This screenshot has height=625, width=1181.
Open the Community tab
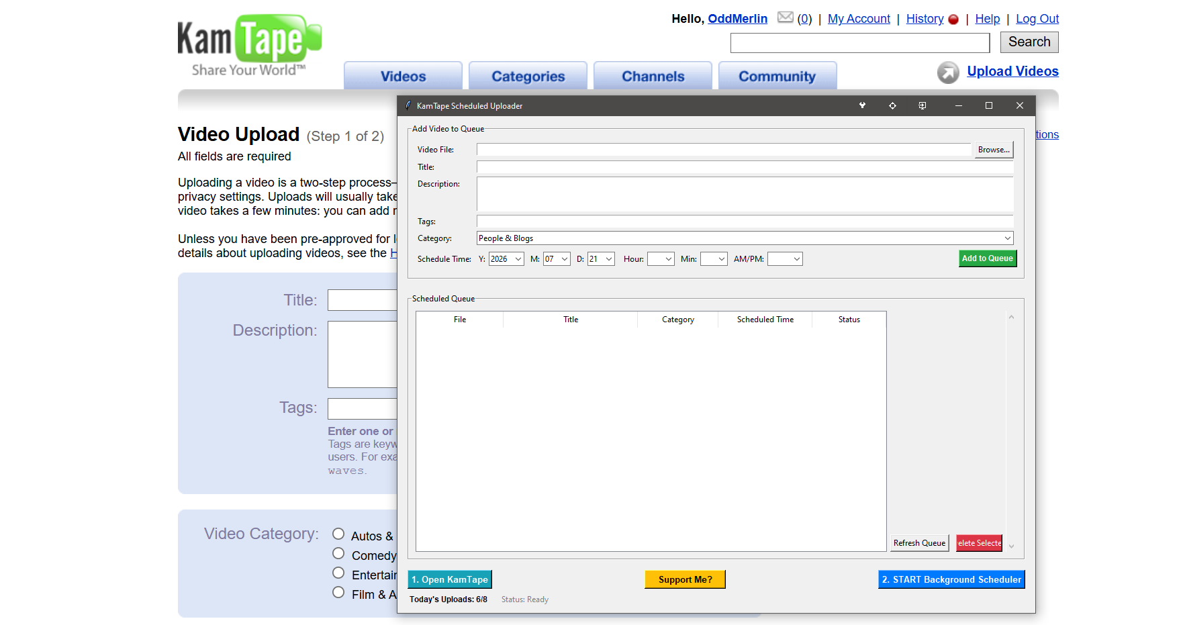tap(777, 76)
